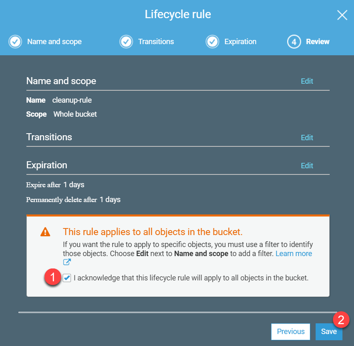Close the Lifecycle rule dialog
The width and height of the screenshot is (354, 346).
342,15
